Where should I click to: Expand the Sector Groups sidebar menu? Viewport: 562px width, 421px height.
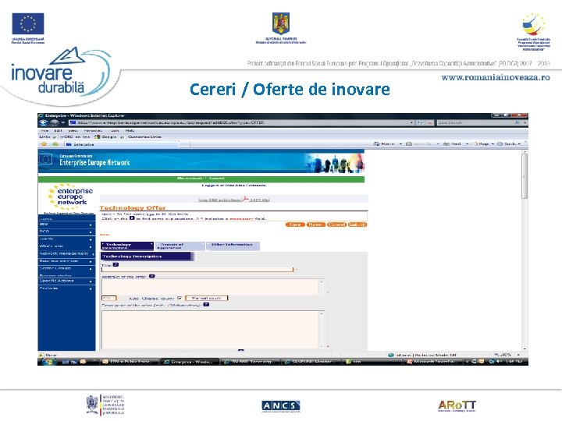point(66,268)
